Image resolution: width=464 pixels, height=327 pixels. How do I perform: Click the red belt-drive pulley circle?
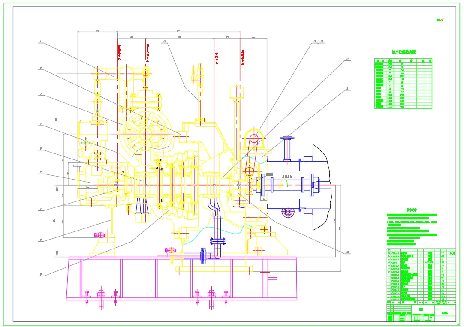coord(254,138)
